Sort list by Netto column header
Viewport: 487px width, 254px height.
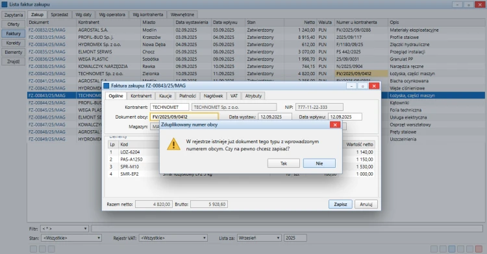[301, 22]
